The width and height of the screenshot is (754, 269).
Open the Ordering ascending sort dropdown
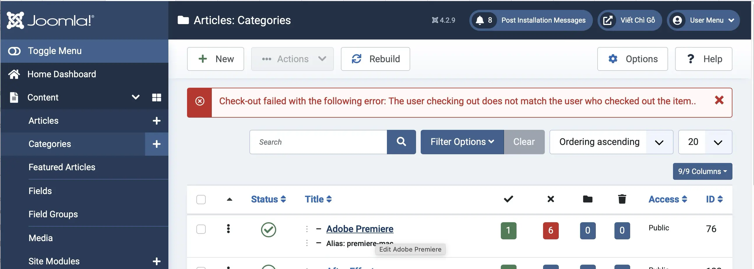point(611,142)
